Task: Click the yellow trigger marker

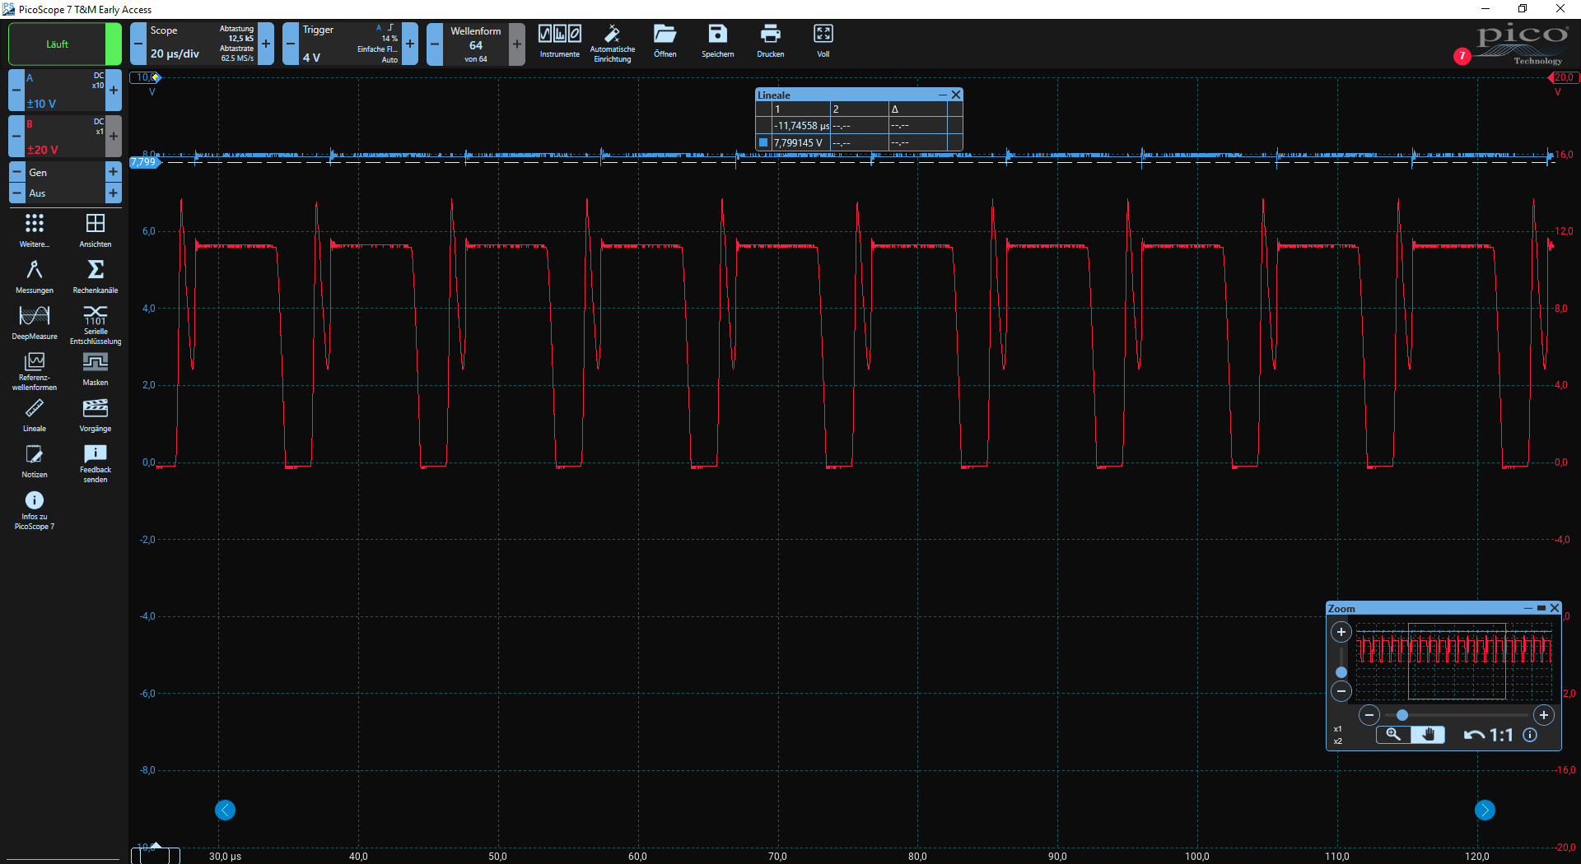Action: [156, 77]
